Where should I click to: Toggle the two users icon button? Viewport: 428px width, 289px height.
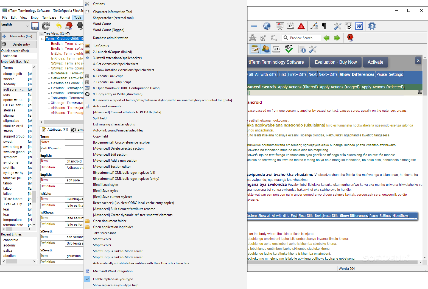266,49
